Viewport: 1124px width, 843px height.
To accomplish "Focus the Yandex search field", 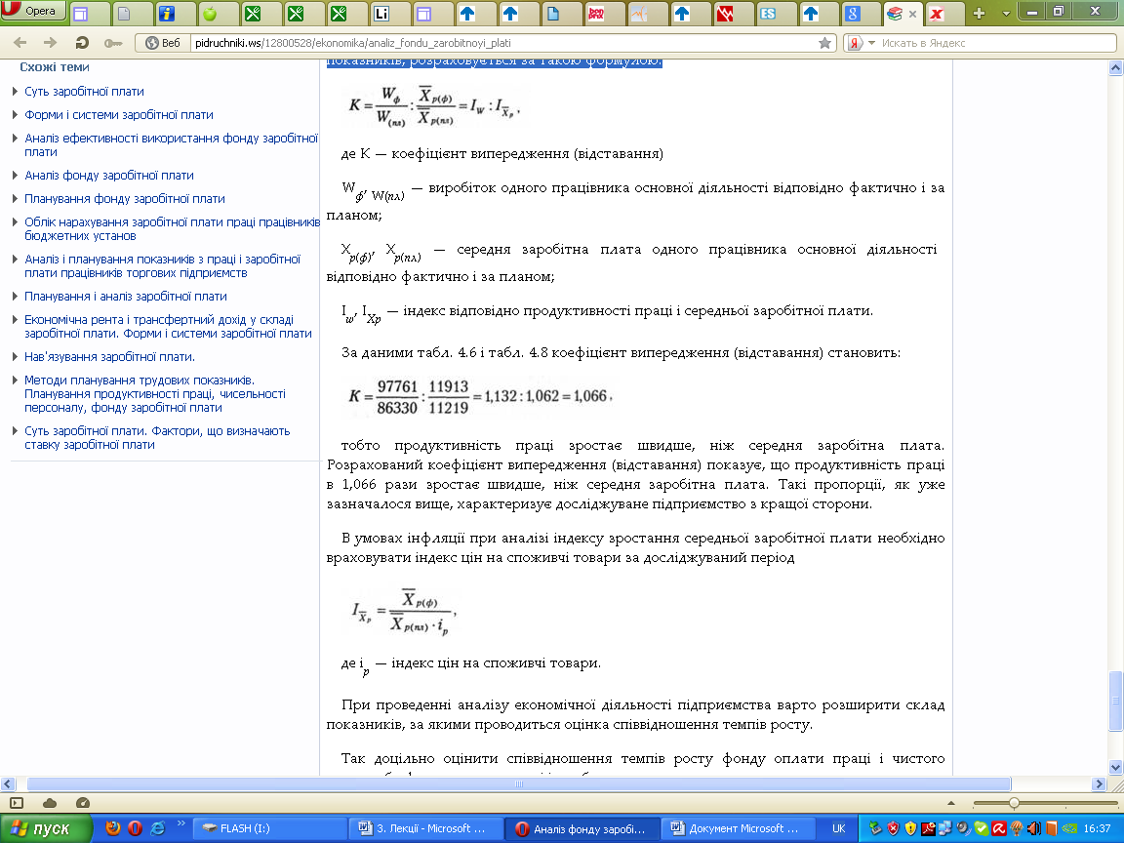I will [995, 43].
